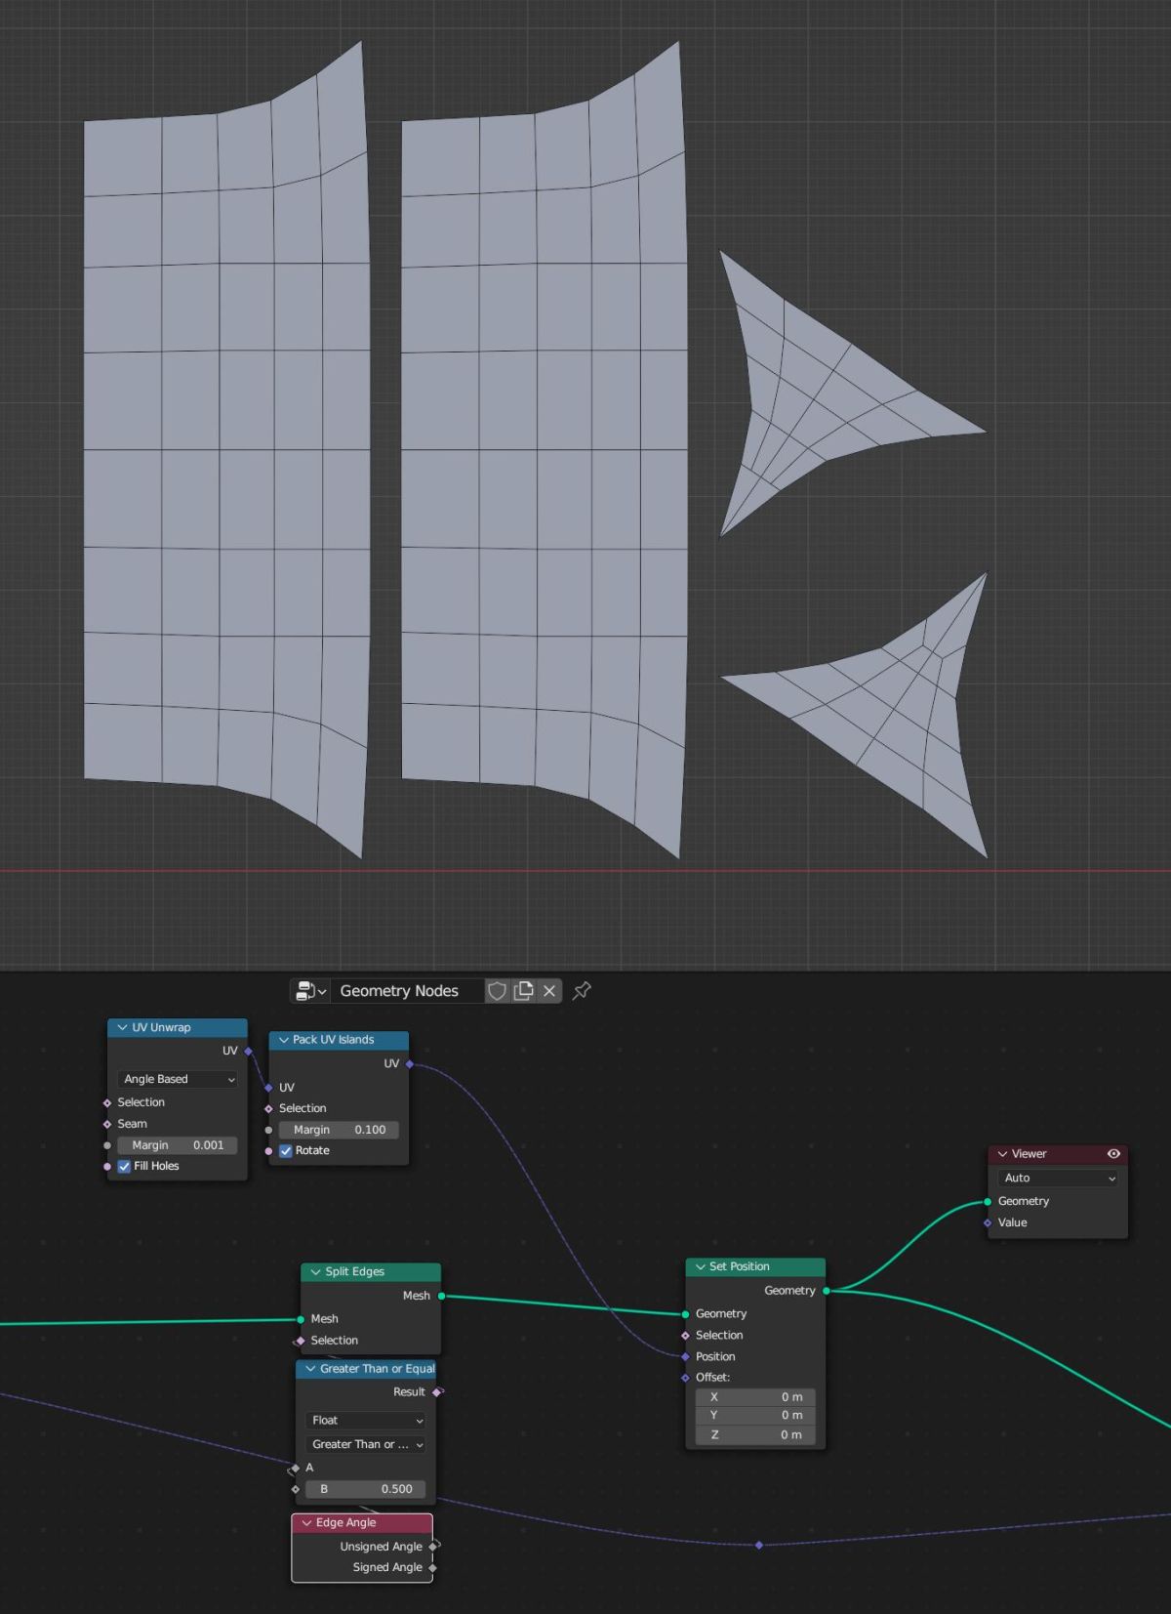1171x1614 pixels.
Task: Toggle the Viewer node eye icon
Action: tap(1113, 1154)
